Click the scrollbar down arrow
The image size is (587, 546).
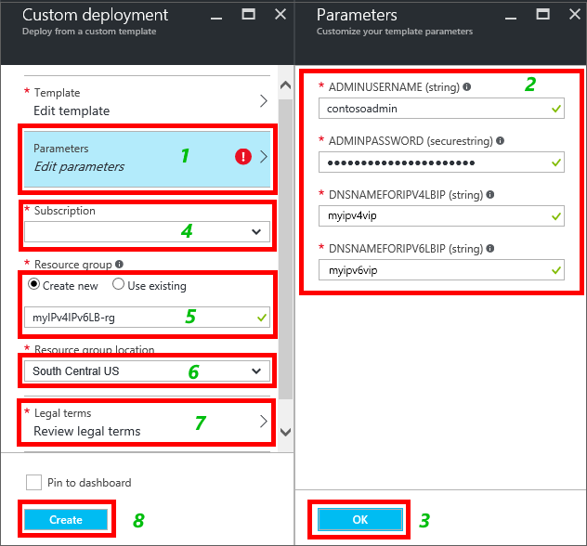286,432
